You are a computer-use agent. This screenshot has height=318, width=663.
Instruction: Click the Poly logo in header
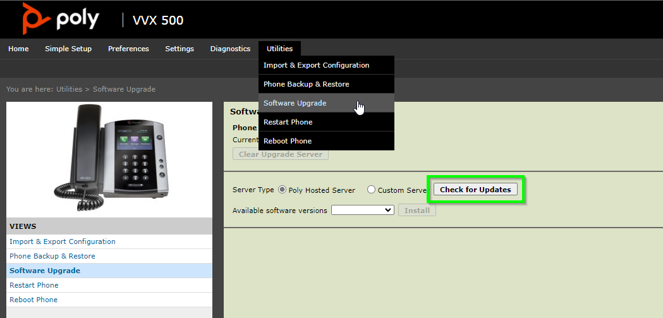[61, 19]
